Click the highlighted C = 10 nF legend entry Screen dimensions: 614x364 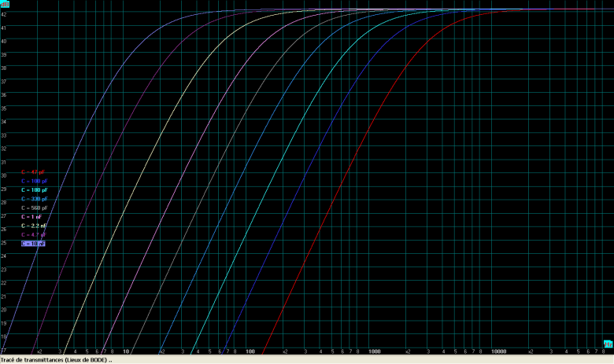pos(33,244)
